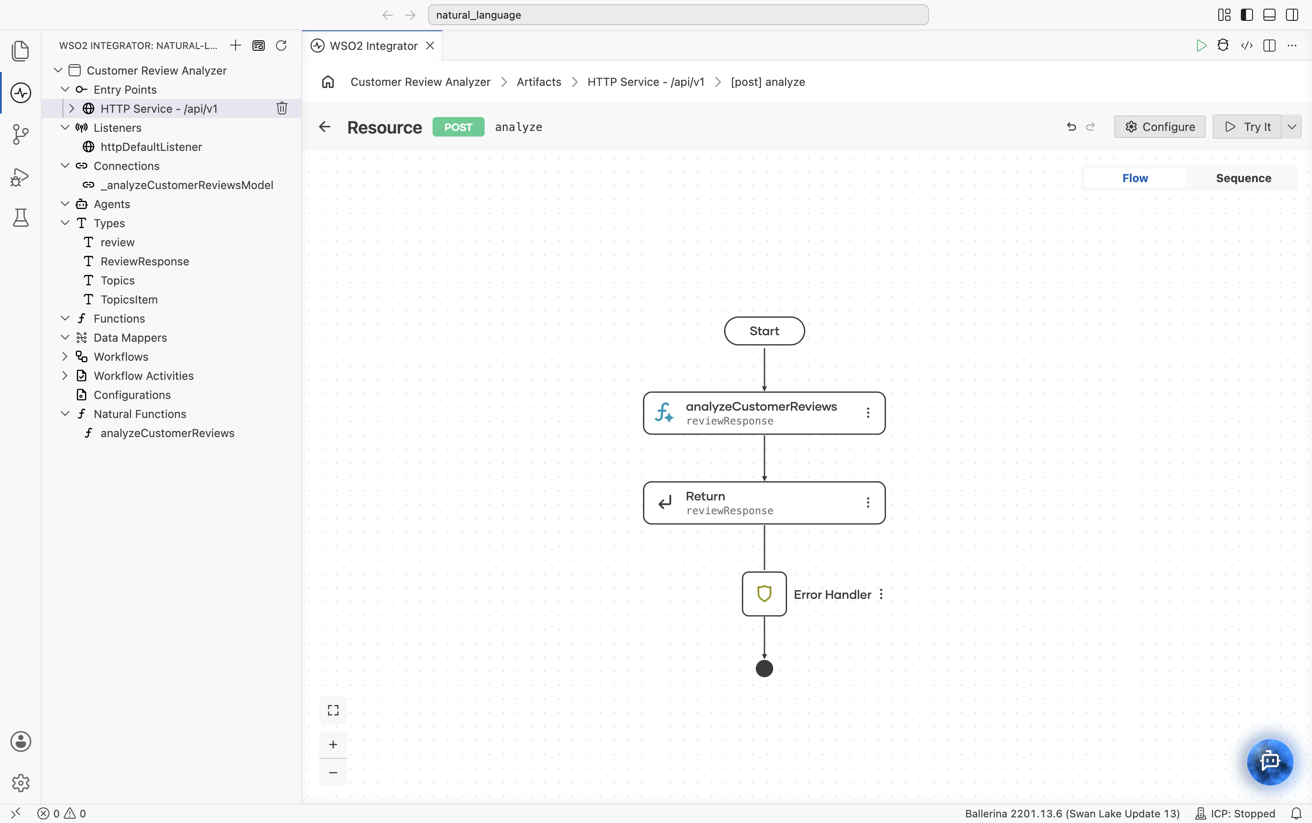Viewport: 1312px width, 823px height.
Task: Click Customer Review Analyzer breadcrumb
Action: (420, 82)
